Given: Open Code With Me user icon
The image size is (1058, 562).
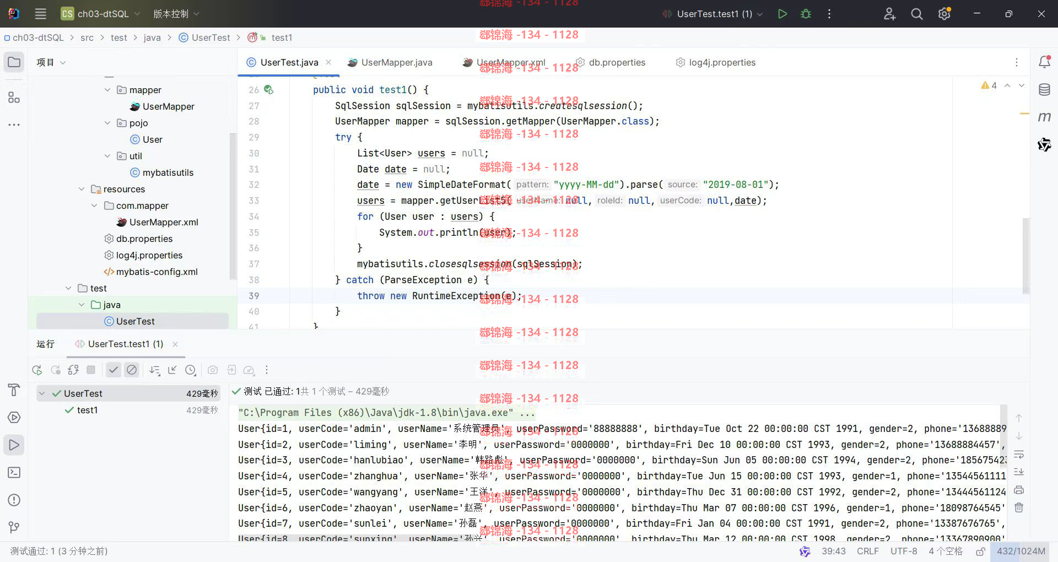Looking at the screenshot, I should pos(889,14).
